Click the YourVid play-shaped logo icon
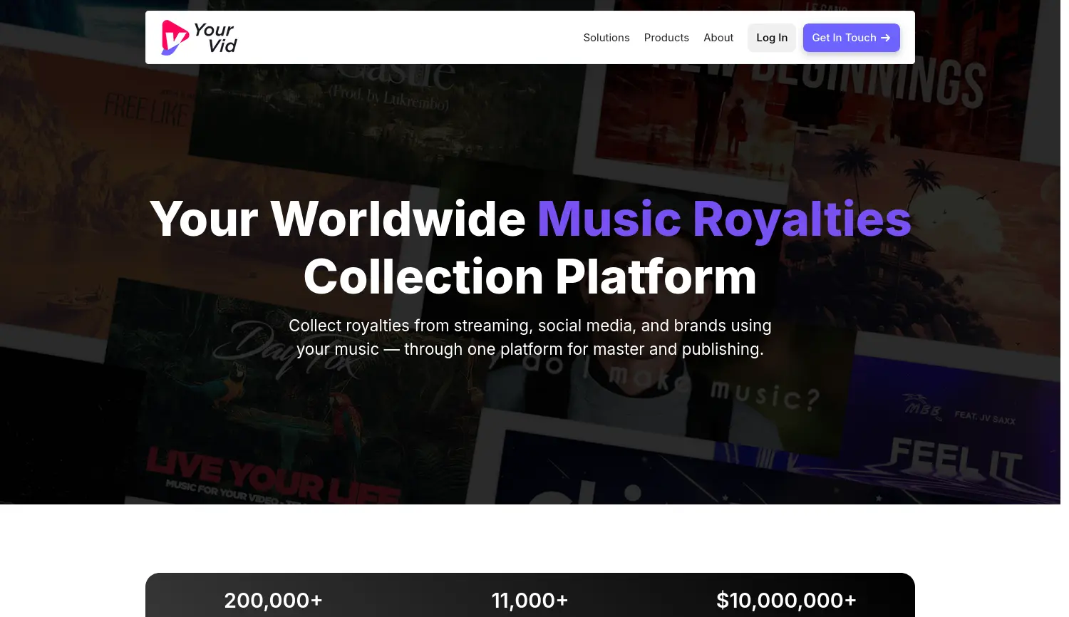This screenshot has height=617, width=1069. (x=175, y=38)
